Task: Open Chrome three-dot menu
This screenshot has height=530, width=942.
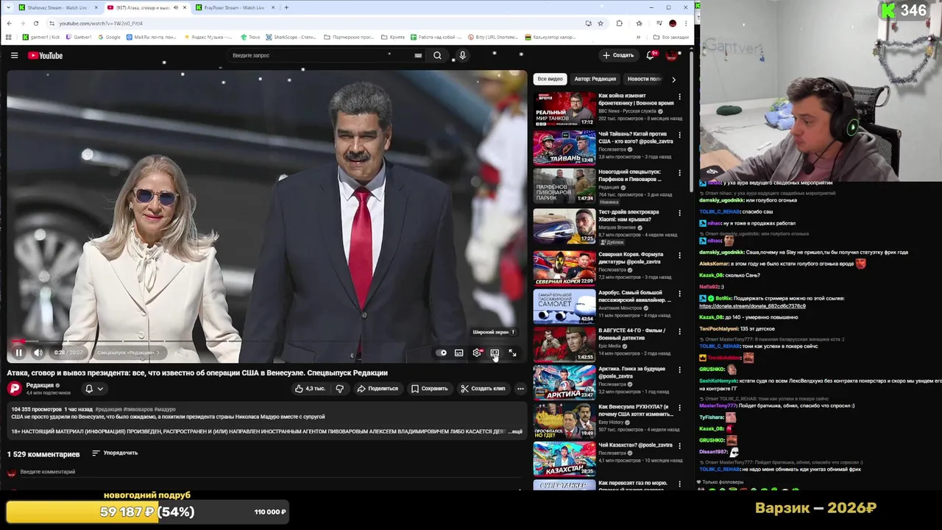Action: click(x=686, y=23)
